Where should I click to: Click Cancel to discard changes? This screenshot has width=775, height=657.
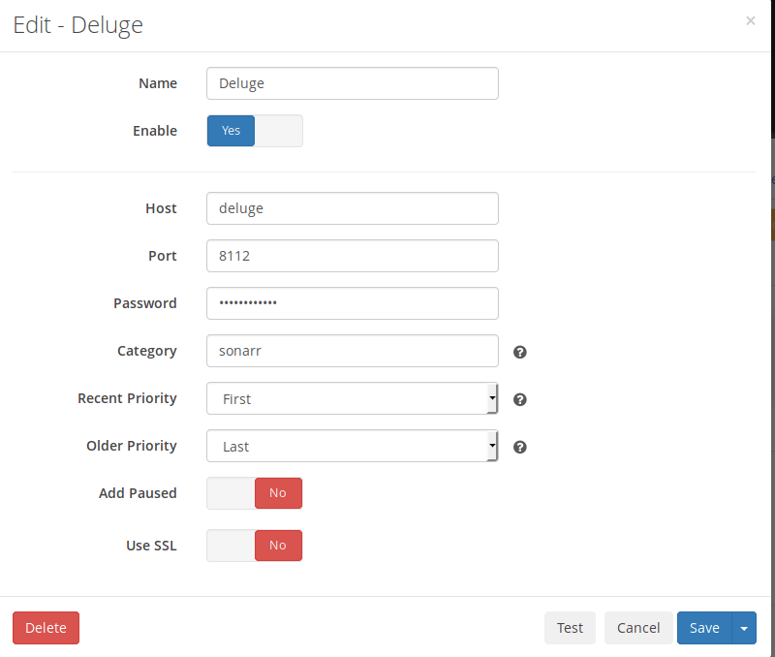638,628
